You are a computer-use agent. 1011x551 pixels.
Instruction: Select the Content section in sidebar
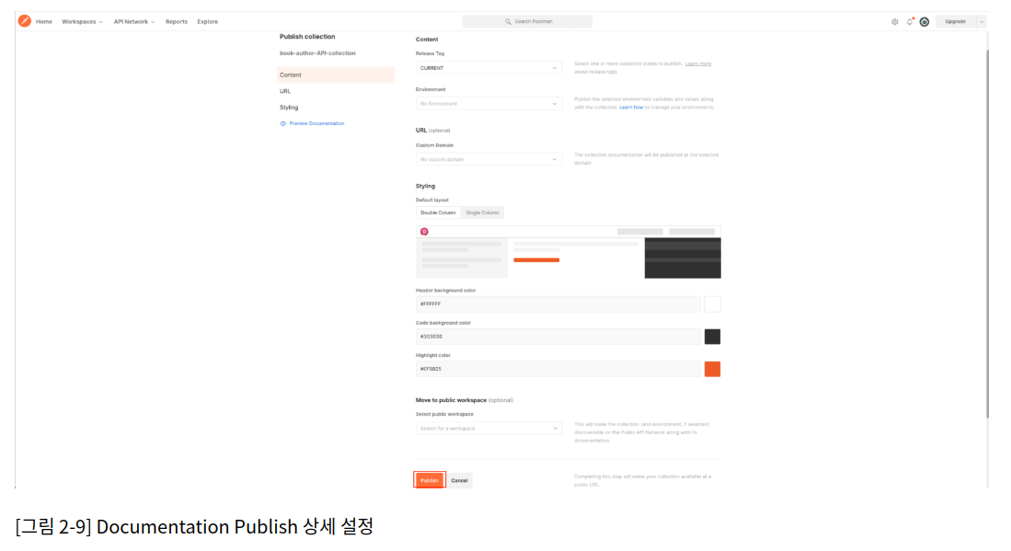click(x=335, y=75)
